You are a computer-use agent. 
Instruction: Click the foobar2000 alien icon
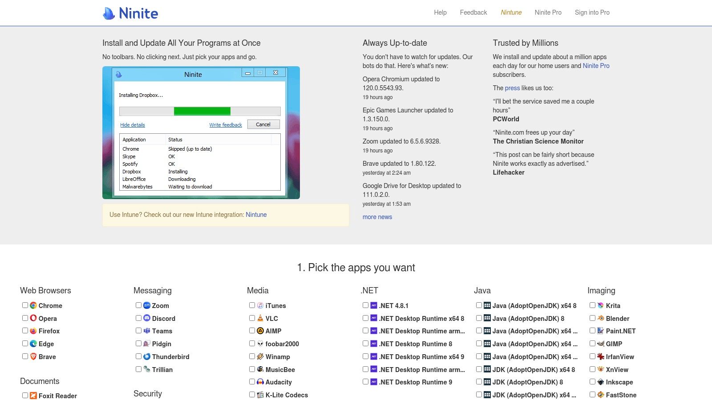pyautogui.click(x=260, y=344)
